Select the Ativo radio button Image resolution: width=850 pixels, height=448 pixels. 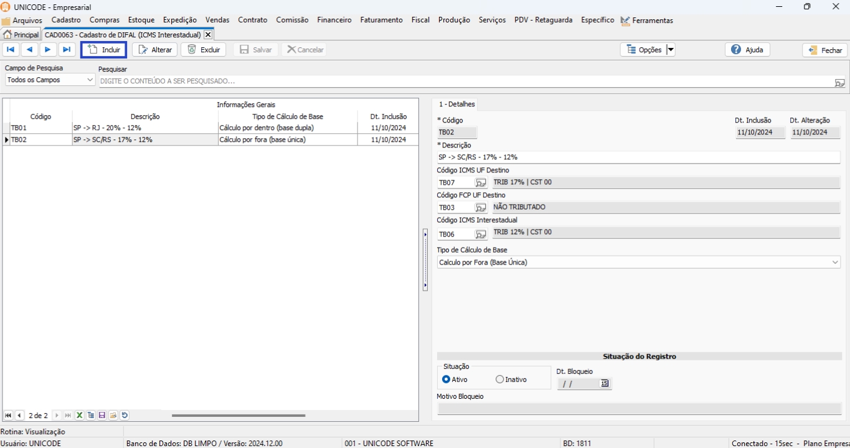pyautogui.click(x=446, y=380)
